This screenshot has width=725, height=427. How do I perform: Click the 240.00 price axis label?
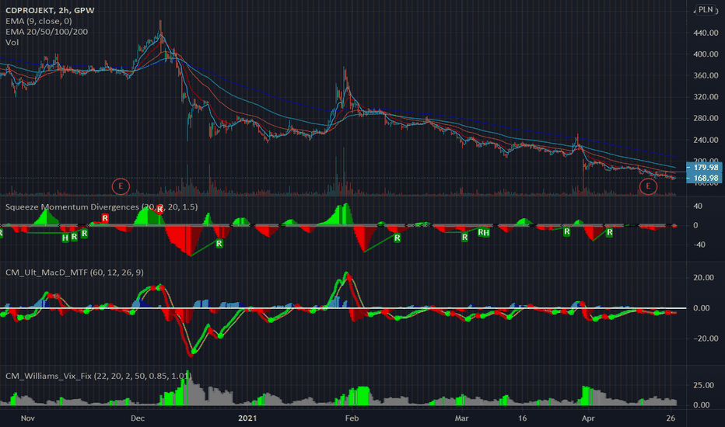click(x=706, y=140)
